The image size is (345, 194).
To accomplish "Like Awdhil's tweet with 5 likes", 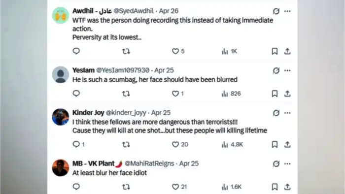I will point(178,51).
